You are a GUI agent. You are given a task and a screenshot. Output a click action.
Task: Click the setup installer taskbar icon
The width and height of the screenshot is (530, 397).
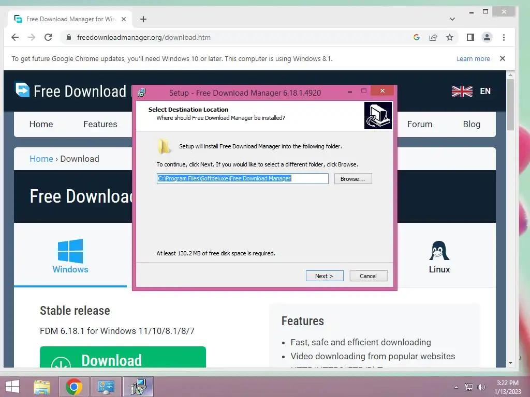[138, 387]
